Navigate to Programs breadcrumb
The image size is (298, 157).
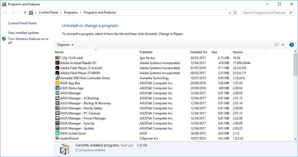click(x=71, y=12)
